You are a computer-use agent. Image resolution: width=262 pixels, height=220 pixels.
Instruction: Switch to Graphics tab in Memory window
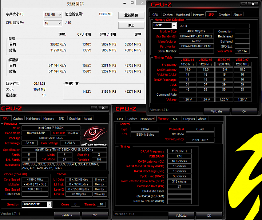(189, 119)
